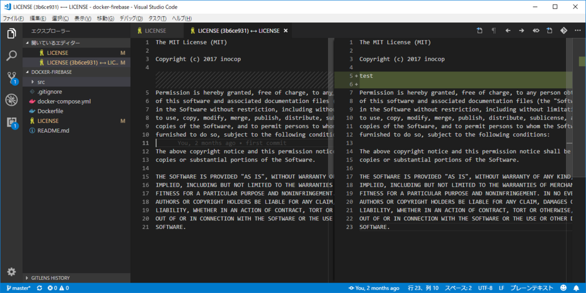Click errors and warnings count in status bar

coord(58,288)
